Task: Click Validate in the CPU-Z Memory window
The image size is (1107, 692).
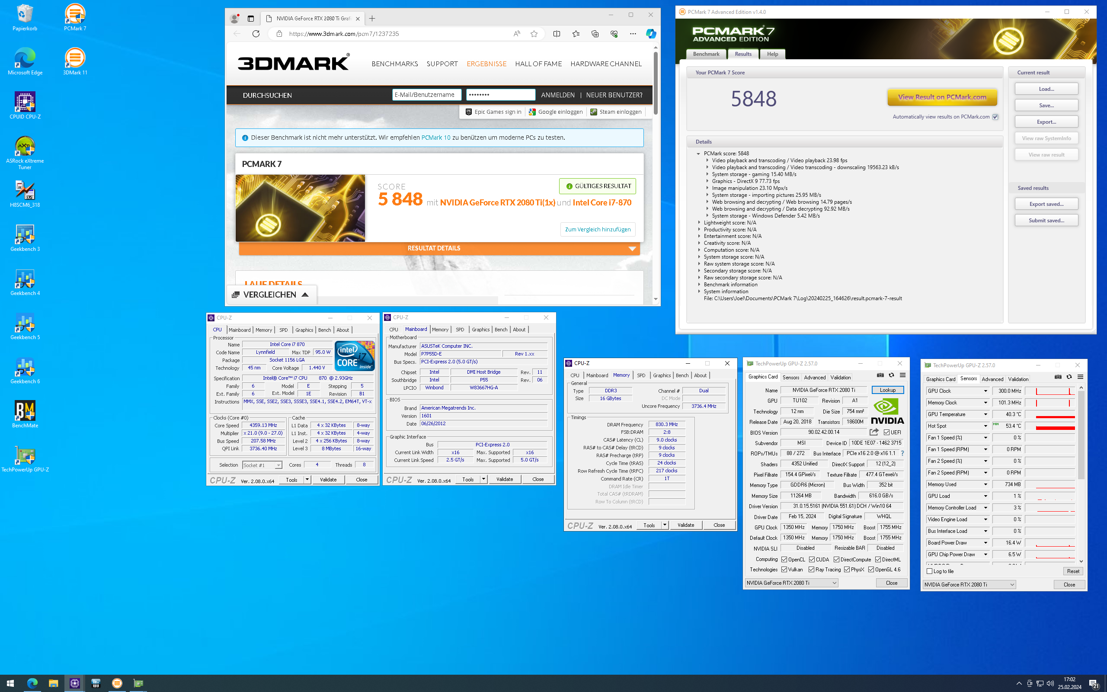Action: click(685, 525)
